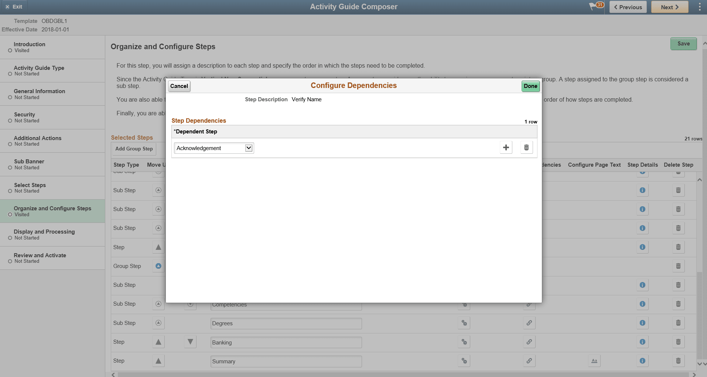Navigate to the Select Steps section

click(x=30, y=188)
